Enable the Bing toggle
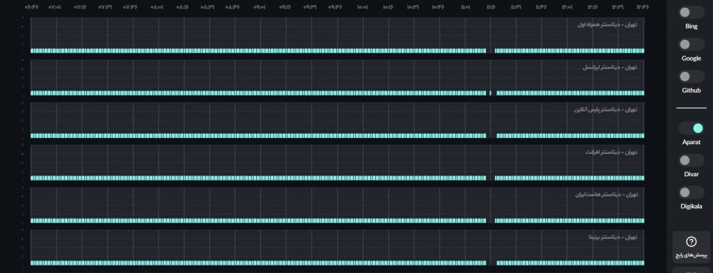 click(x=691, y=13)
